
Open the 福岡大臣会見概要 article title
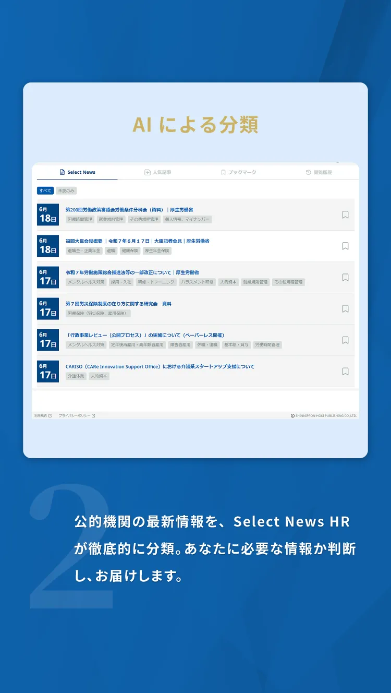point(137,241)
